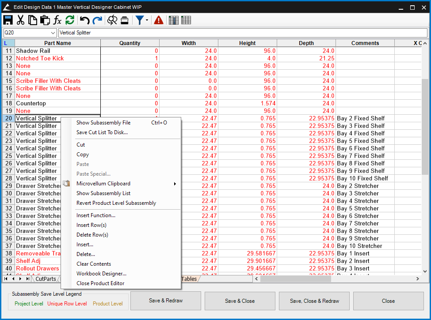Click the Save floppy disk icon
This screenshot has height=320, width=431.
pyautogui.click(x=8, y=20)
